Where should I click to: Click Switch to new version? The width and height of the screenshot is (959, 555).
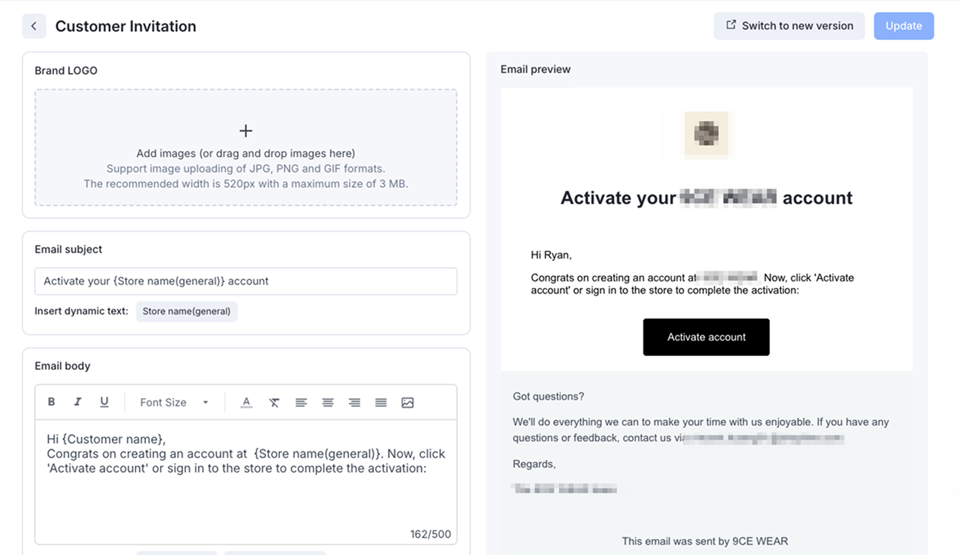789,26
